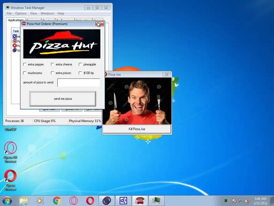
Task: Open Opera GX from the taskbar
Action: click(x=74, y=201)
